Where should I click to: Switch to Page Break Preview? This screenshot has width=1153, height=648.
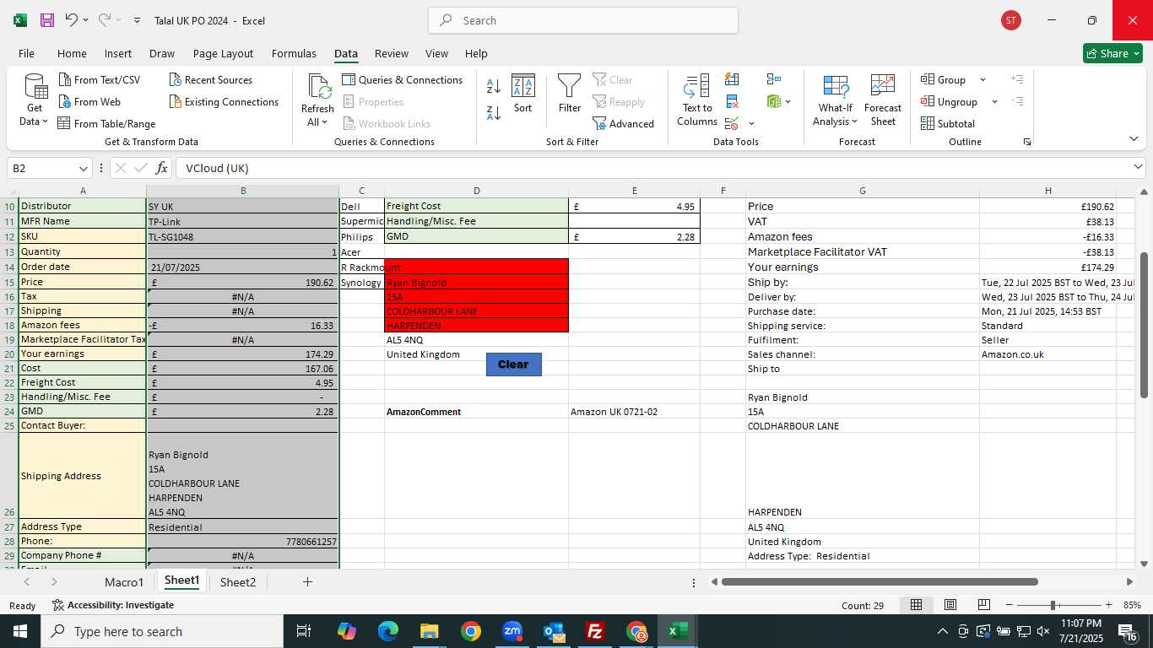[x=984, y=605]
